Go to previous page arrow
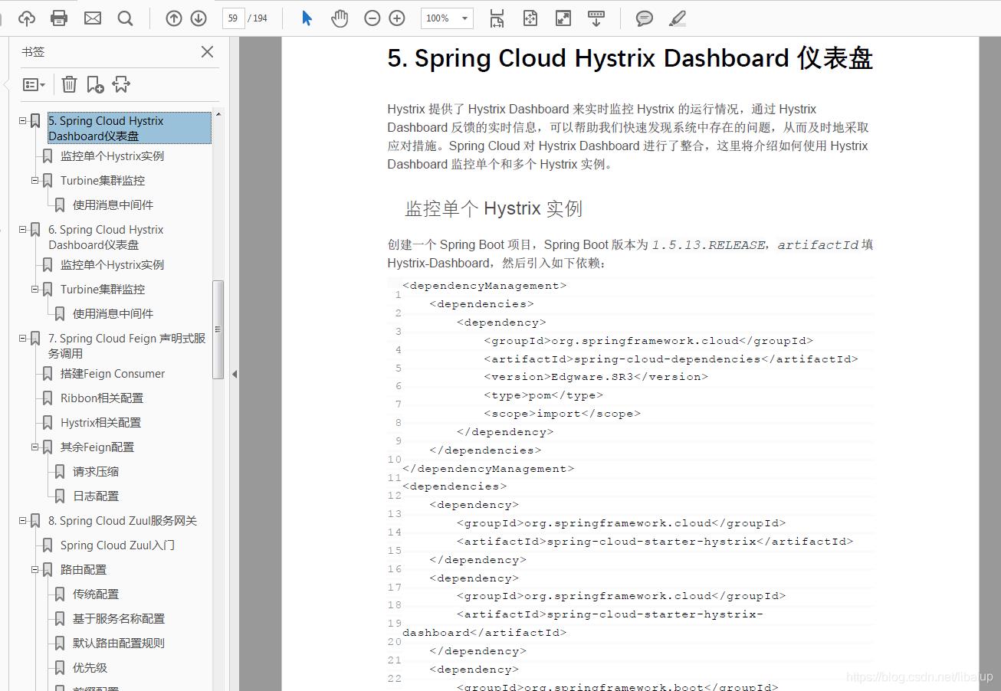1001x691 pixels. [x=174, y=18]
